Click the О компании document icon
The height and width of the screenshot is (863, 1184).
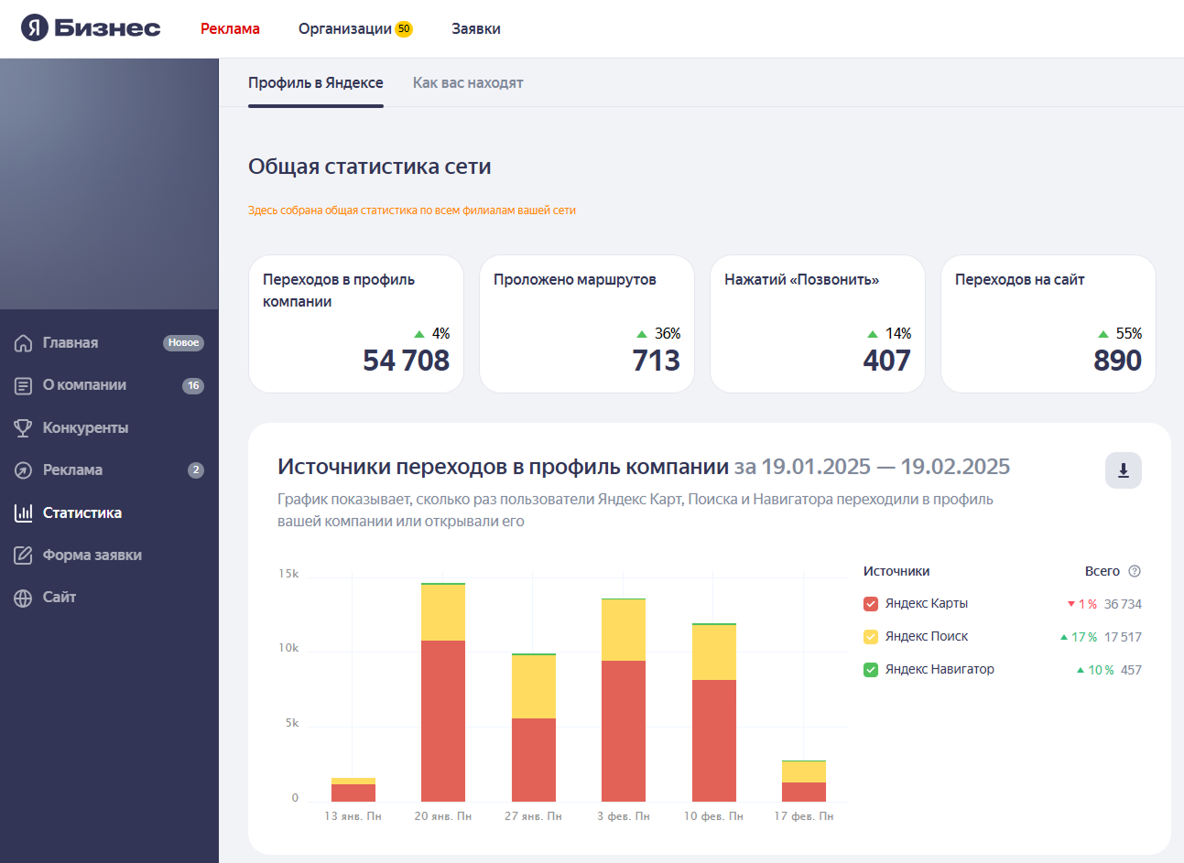tap(24, 385)
